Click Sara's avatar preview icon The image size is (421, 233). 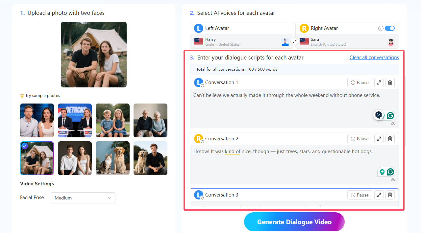pos(391,42)
